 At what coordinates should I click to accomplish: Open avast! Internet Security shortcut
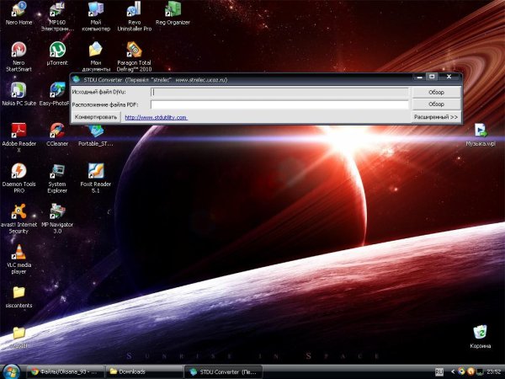point(19,218)
